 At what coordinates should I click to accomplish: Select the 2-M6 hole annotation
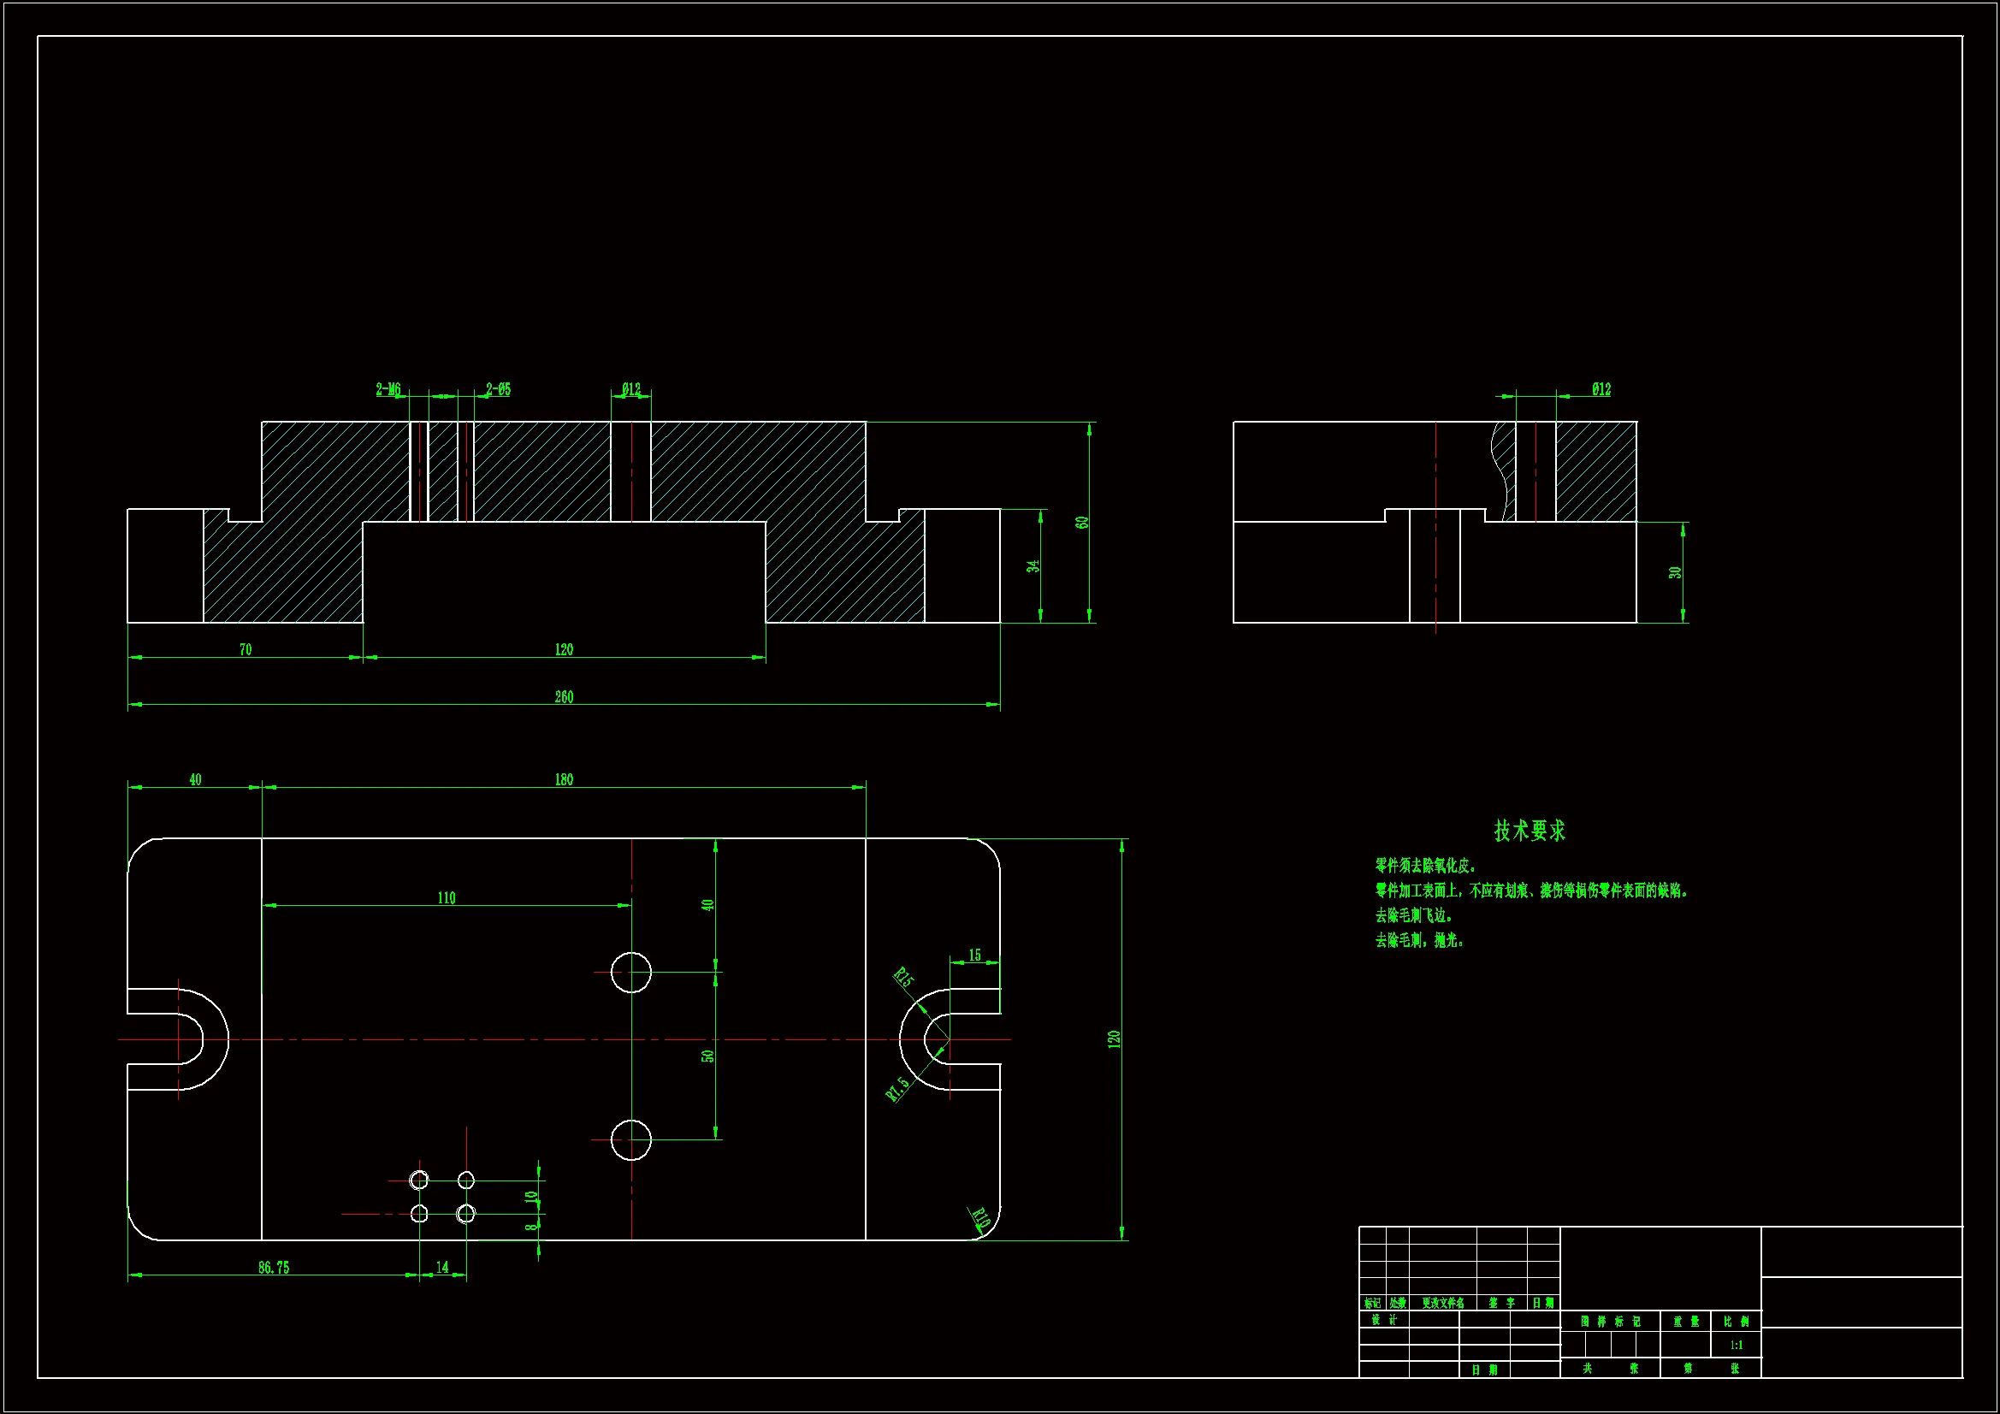pos(388,389)
